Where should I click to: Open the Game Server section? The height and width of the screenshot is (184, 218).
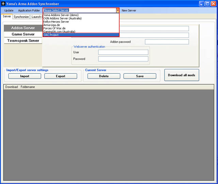pyautogui.click(x=23, y=34)
